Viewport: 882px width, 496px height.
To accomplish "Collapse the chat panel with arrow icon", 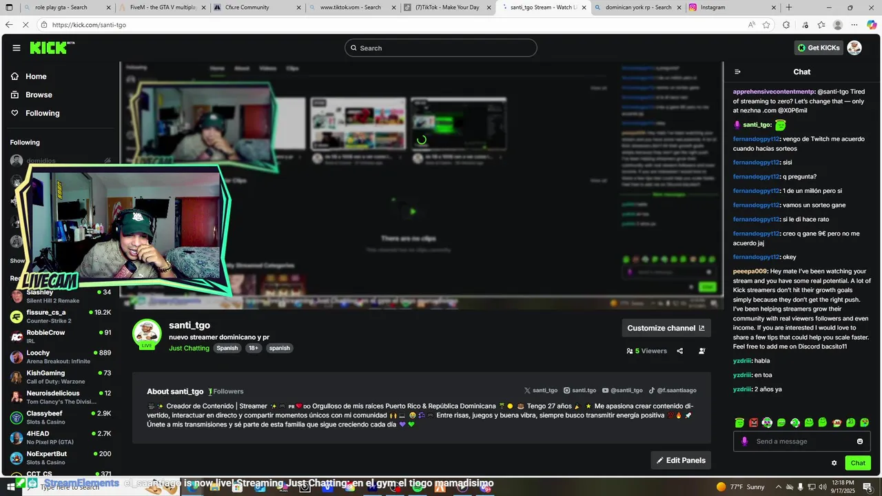I will [x=737, y=72].
